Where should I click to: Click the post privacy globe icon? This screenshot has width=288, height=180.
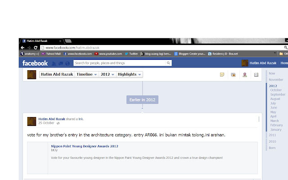[58, 123]
